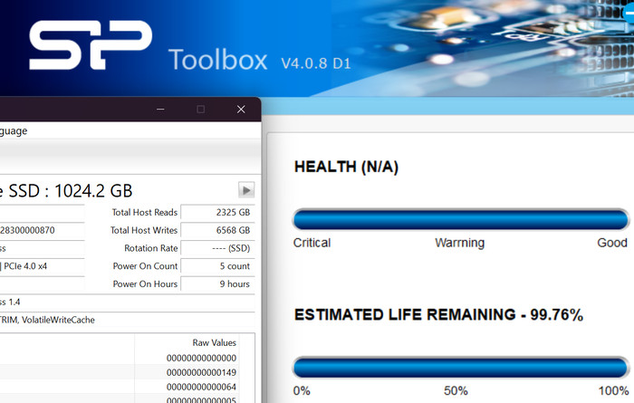Select raw value 00000000000000
The image size is (634, 403).
tap(201, 358)
